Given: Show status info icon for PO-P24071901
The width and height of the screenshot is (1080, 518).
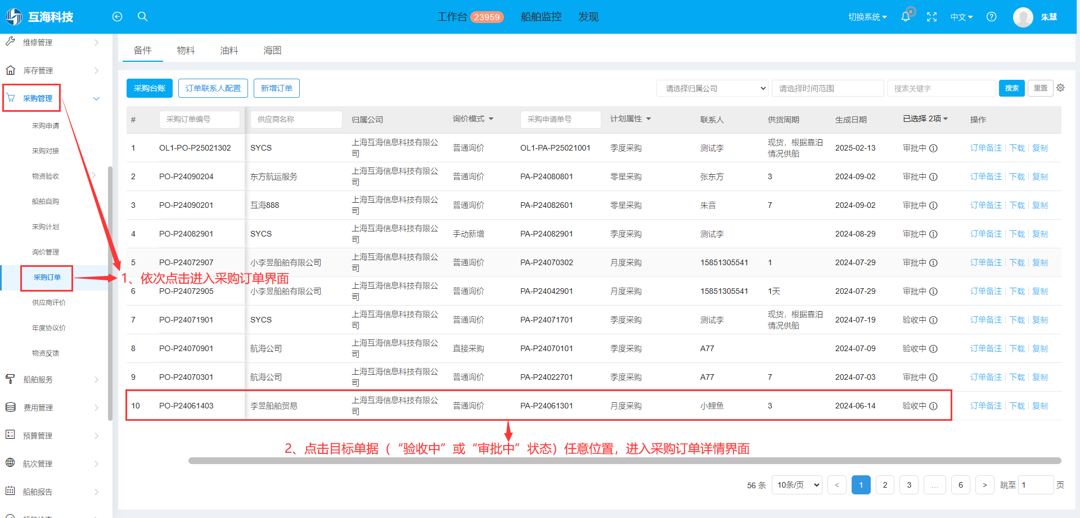Looking at the screenshot, I should 933,320.
